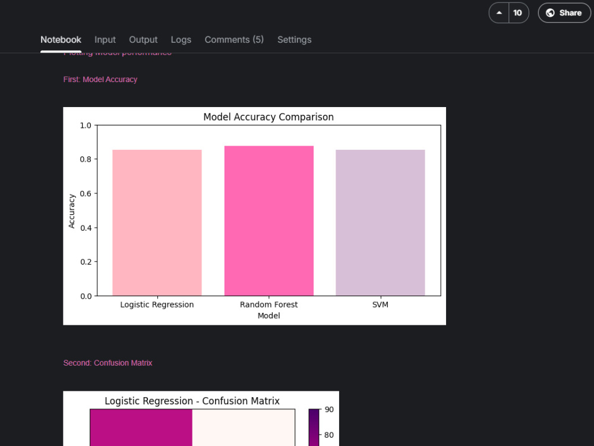The height and width of the screenshot is (446, 594).
Task: Click the Model Accuracy Comparison chart title
Action: point(268,117)
